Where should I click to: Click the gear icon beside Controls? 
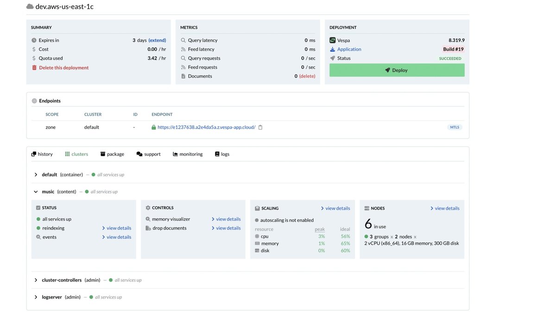pos(148,208)
